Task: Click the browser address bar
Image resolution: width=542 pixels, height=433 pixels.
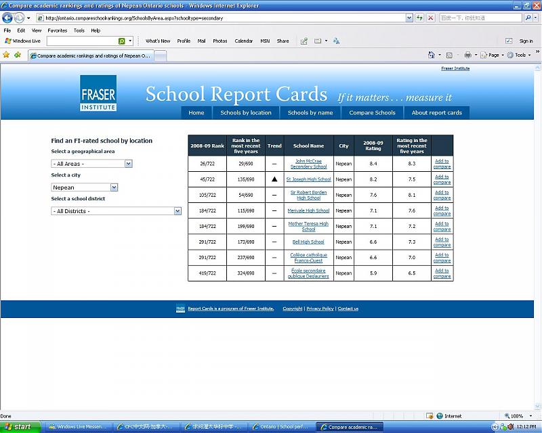Action: (x=224, y=18)
